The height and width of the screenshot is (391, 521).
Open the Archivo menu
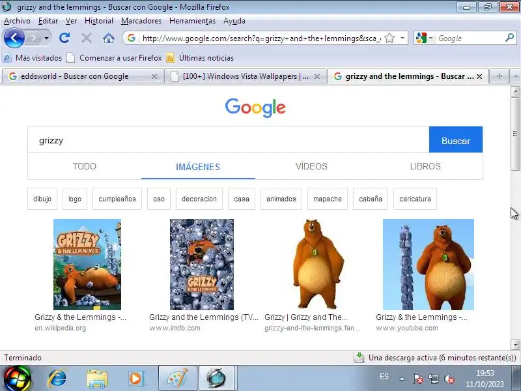pyautogui.click(x=17, y=21)
